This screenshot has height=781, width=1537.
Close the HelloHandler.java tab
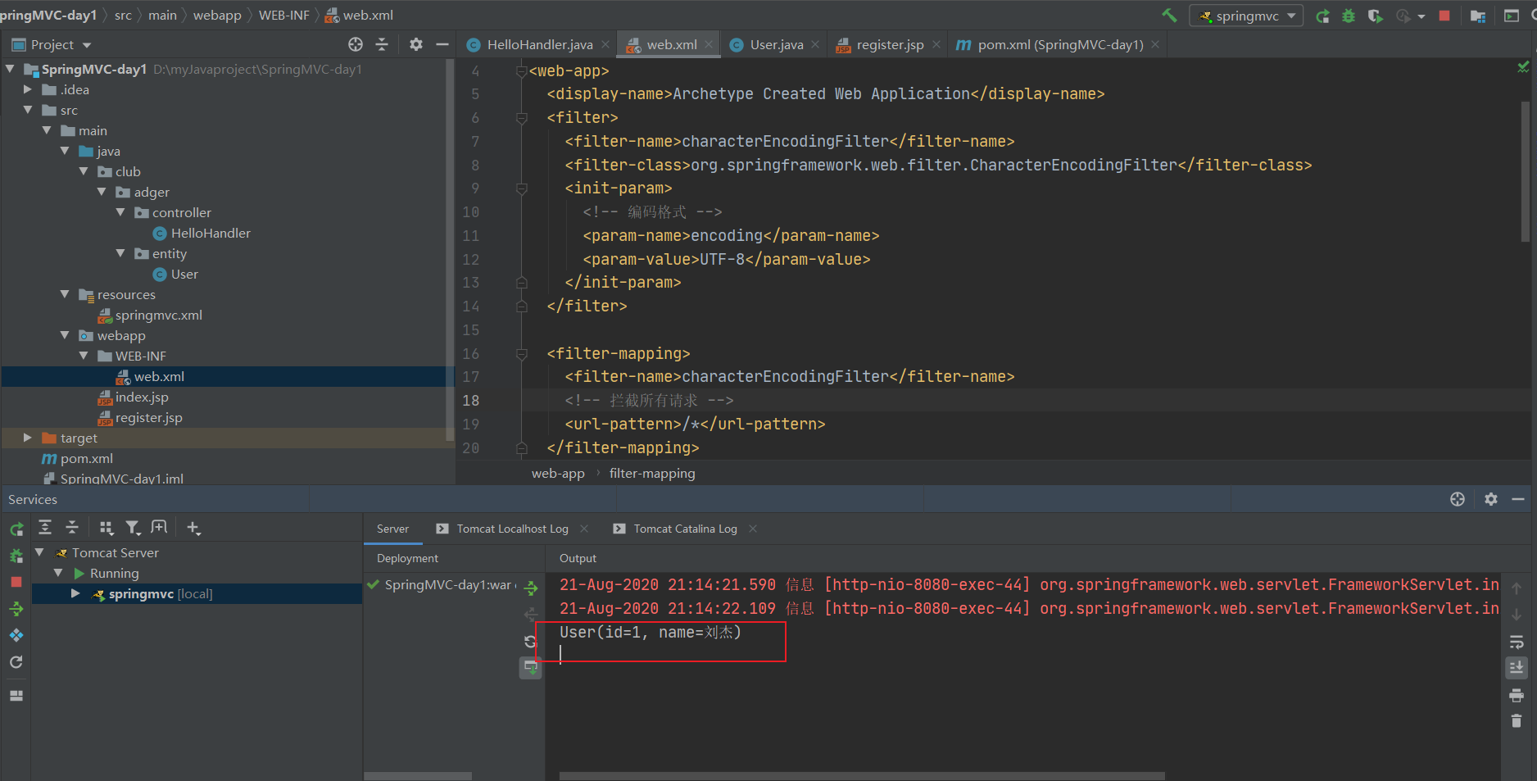click(605, 44)
